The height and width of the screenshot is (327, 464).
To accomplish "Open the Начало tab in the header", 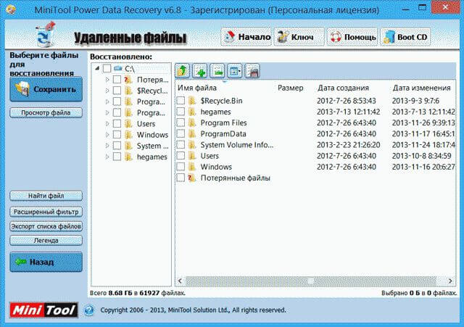I will click(x=246, y=37).
